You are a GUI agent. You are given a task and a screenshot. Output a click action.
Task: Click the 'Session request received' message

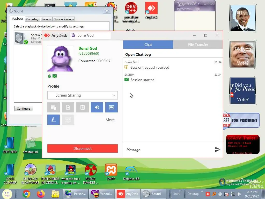pyautogui.click(x=150, y=68)
